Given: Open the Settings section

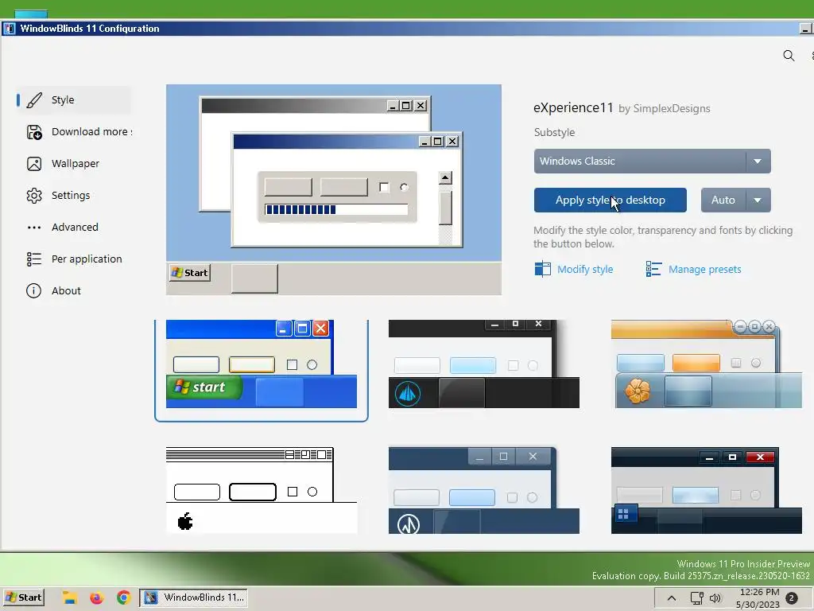Looking at the screenshot, I should (74, 196).
